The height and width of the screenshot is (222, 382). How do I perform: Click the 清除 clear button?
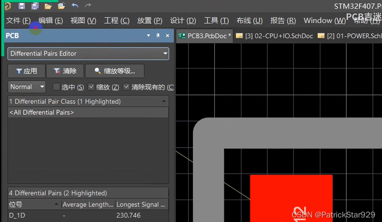[x=65, y=71]
